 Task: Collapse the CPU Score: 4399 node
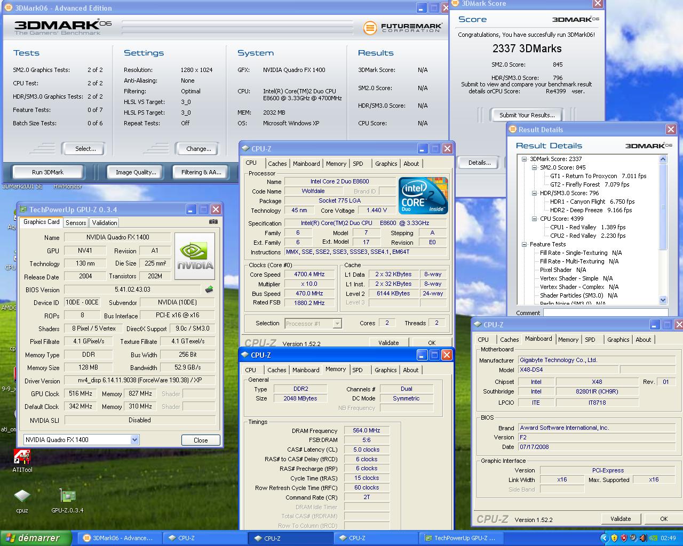pyautogui.click(x=534, y=219)
